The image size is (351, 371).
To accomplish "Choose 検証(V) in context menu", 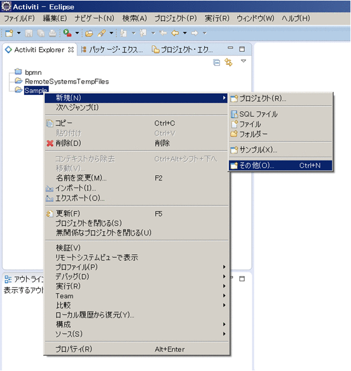I will pos(136,248).
